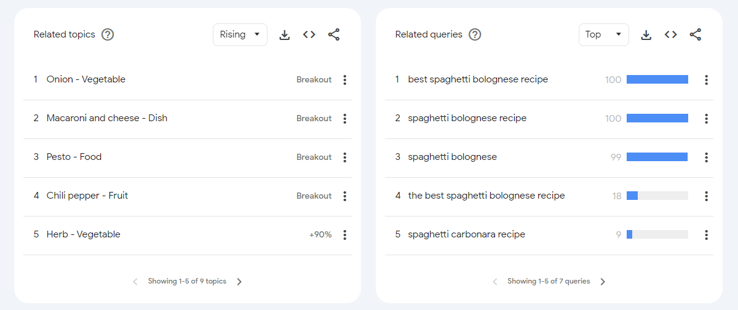Go to next page of related topics
738x310 pixels.
[239, 282]
